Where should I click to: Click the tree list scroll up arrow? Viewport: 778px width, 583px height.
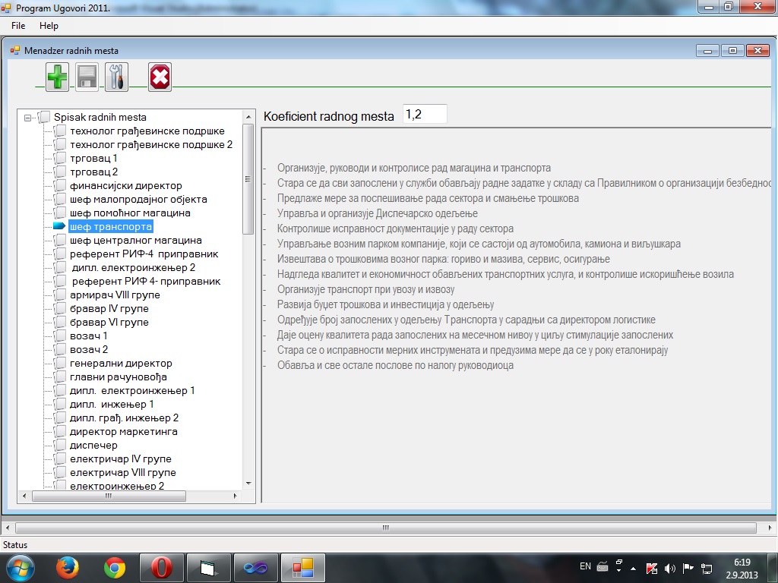coord(248,117)
